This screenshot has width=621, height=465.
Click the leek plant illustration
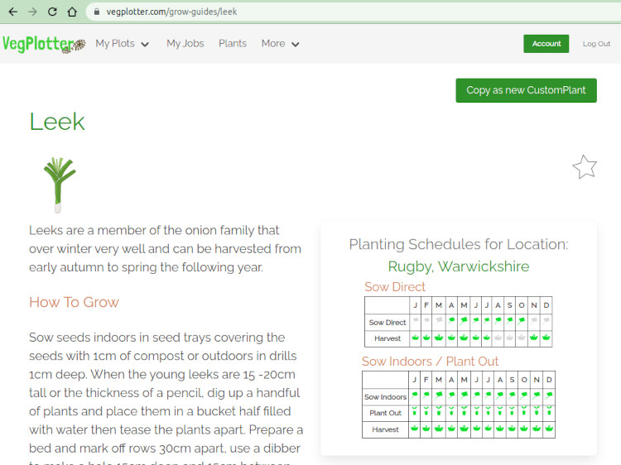pyautogui.click(x=59, y=185)
